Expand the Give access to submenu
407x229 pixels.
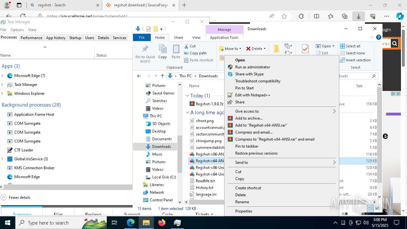point(281,111)
